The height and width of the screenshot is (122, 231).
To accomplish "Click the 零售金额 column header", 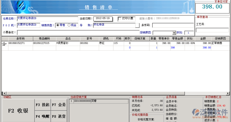I will pos(178,39).
